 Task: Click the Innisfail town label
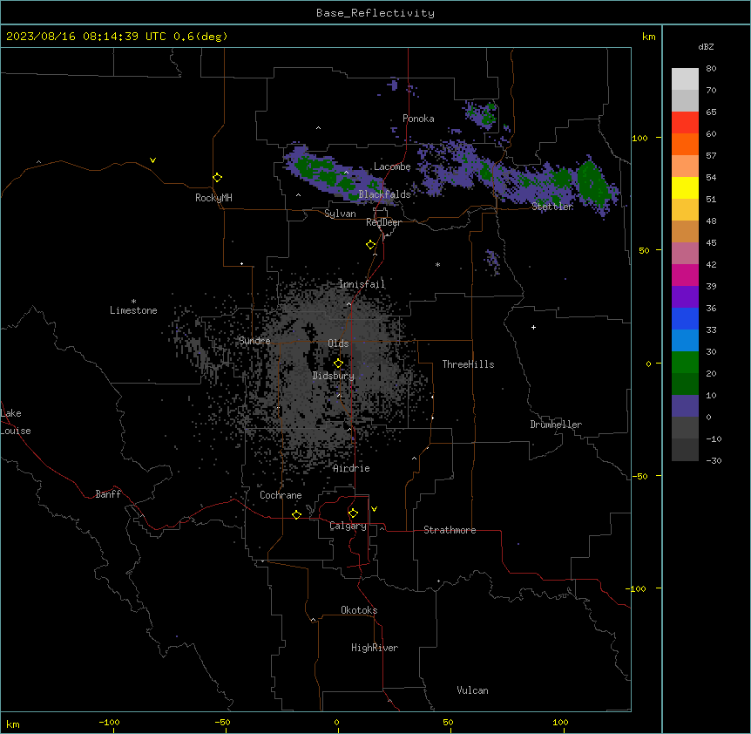pyautogui.click(x=362, y=284)
